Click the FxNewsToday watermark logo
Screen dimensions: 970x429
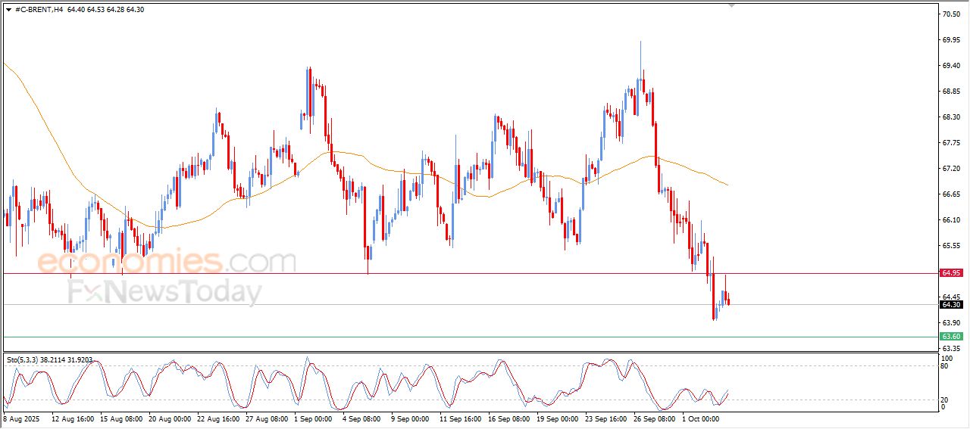pos(165,292)
